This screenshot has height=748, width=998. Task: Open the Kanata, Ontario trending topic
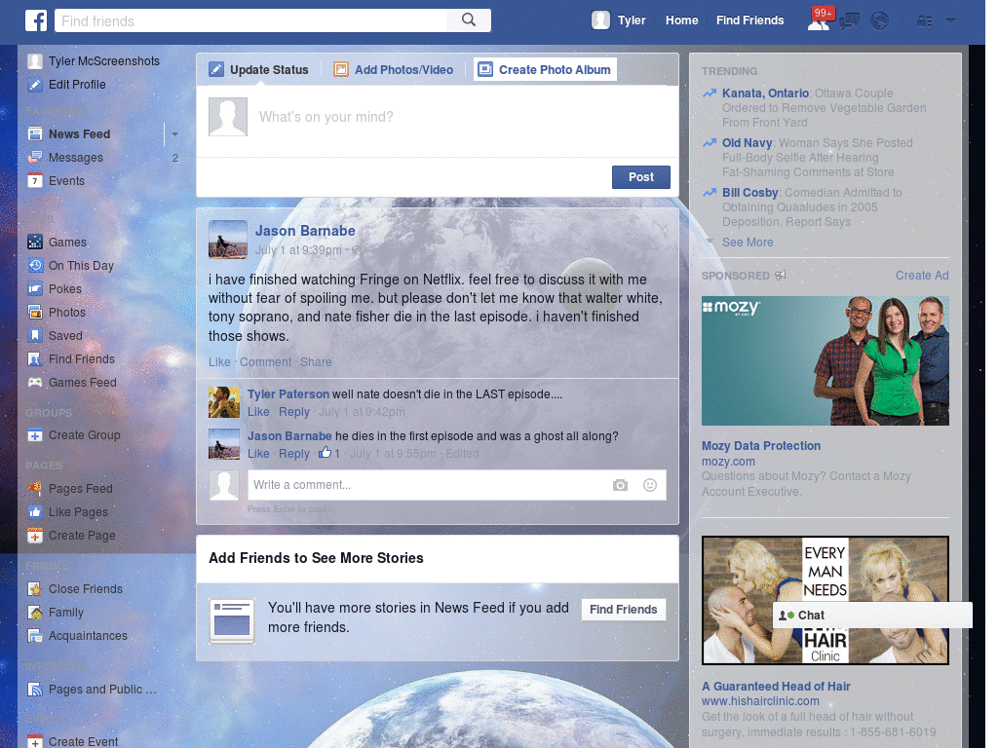pyautogui.click(x=765, y=93)
